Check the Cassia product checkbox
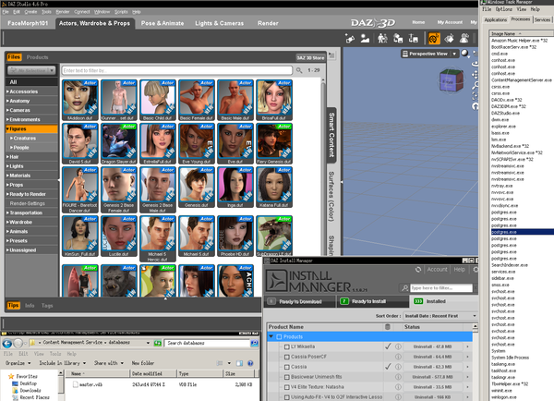554x401 pixels. 287,367
